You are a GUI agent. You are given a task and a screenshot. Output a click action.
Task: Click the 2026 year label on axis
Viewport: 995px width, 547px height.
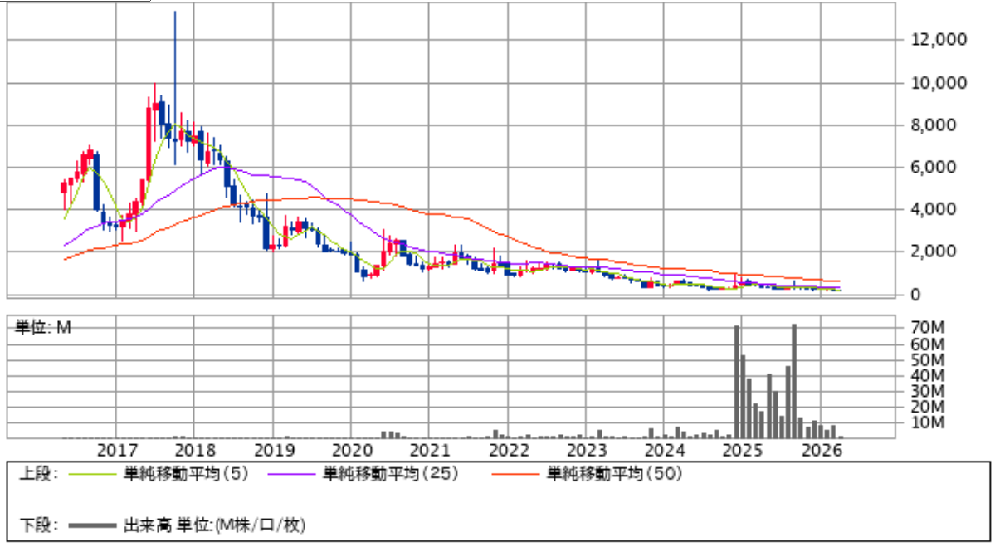click(822, 450)
